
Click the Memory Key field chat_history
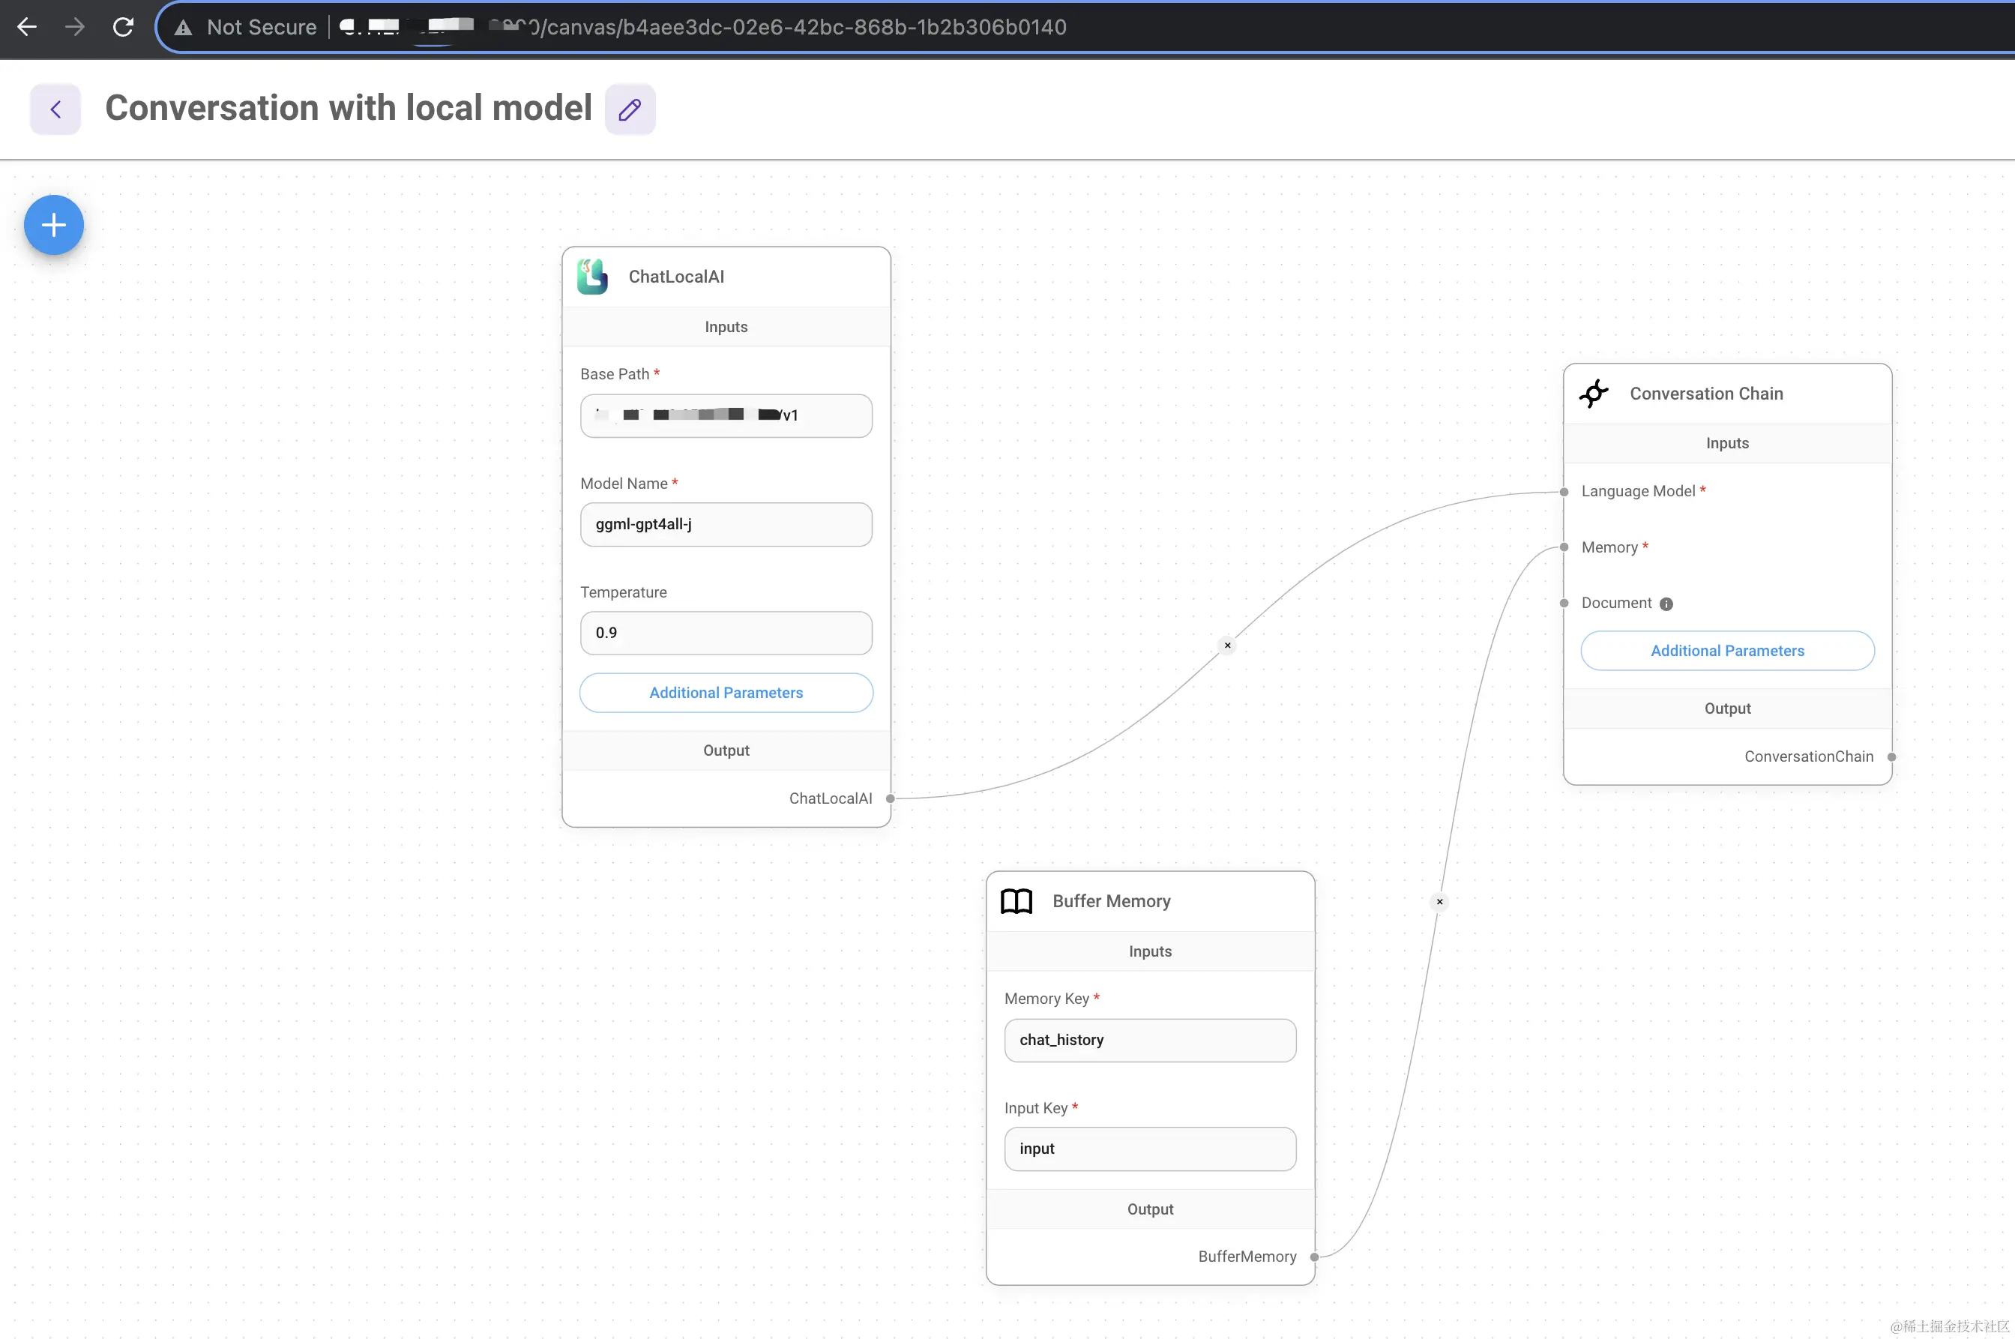pyautogui.click(x=1150, y=1040)
